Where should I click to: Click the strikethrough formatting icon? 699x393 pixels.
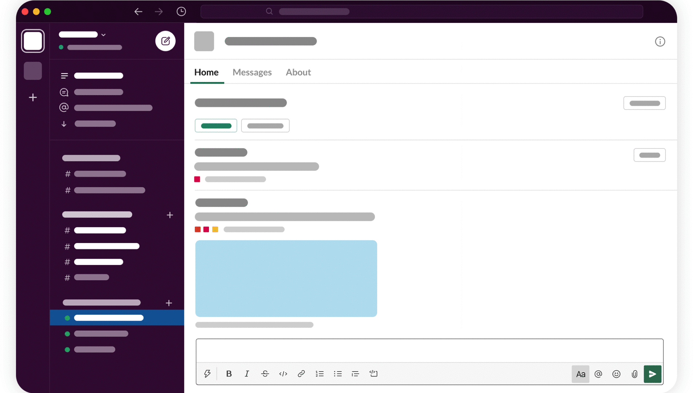point(265,374)
